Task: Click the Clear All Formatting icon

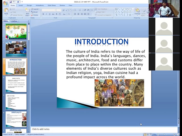Action: click(70, 10)
